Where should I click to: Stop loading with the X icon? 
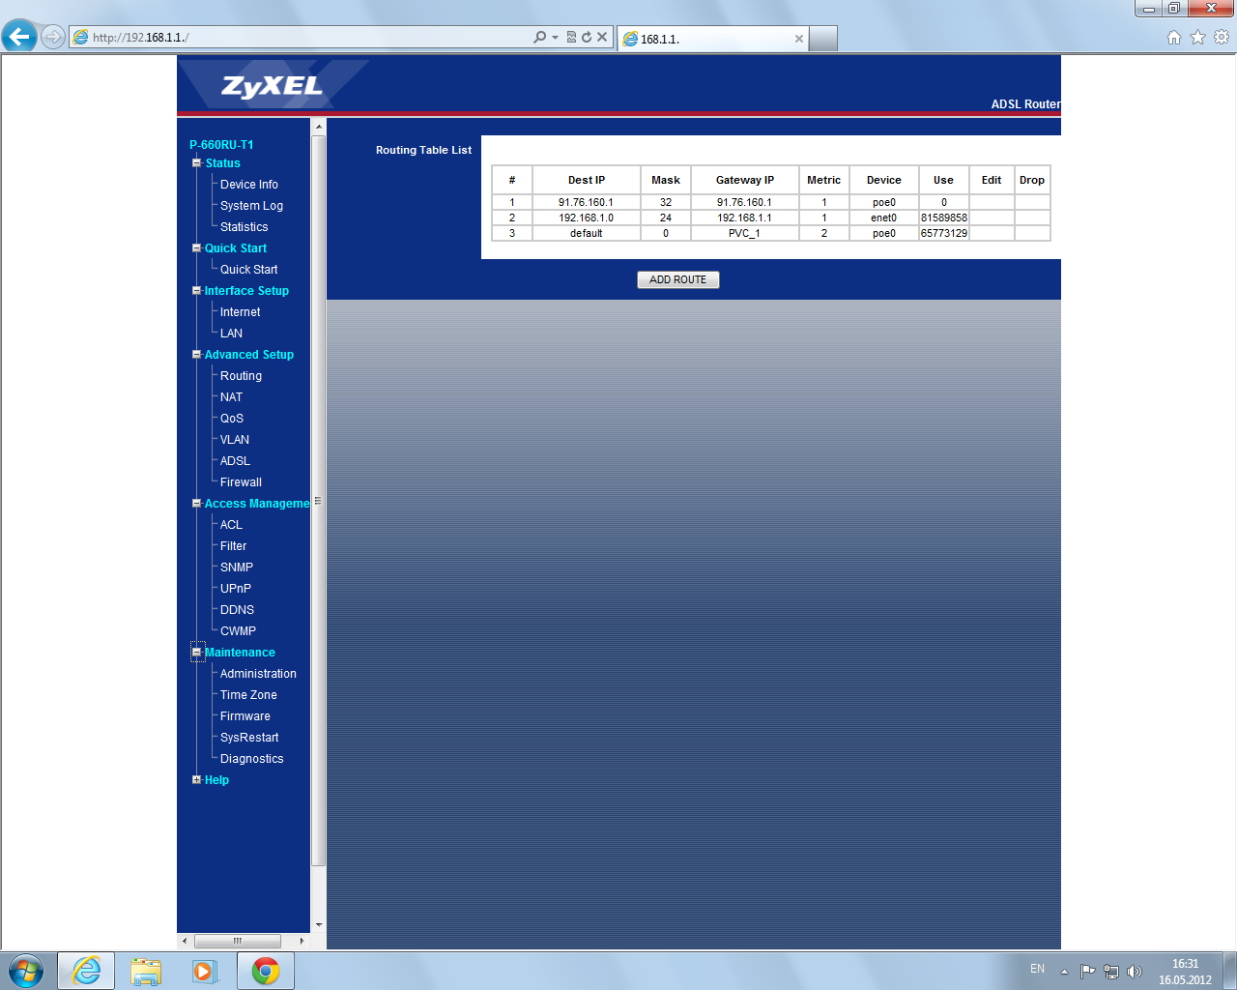coord(602,37)
